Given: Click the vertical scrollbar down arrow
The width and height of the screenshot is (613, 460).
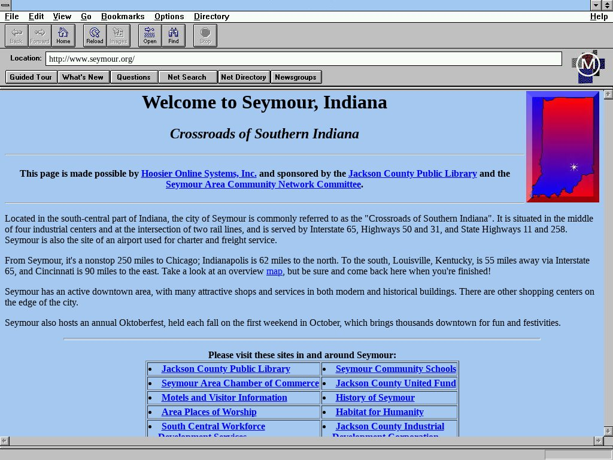Looking at the screenshot, I should coord(608,431).
